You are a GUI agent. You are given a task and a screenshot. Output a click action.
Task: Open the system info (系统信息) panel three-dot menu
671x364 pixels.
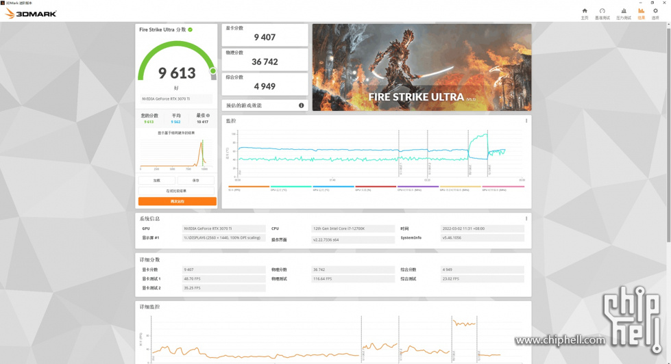point(526,218)
